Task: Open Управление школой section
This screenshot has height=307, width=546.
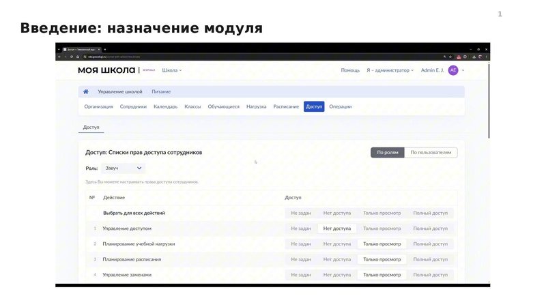Action: pyautogui.click(x=120, y=92)
